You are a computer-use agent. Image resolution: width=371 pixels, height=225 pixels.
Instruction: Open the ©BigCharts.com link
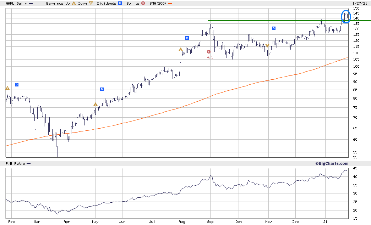[332, 163]
